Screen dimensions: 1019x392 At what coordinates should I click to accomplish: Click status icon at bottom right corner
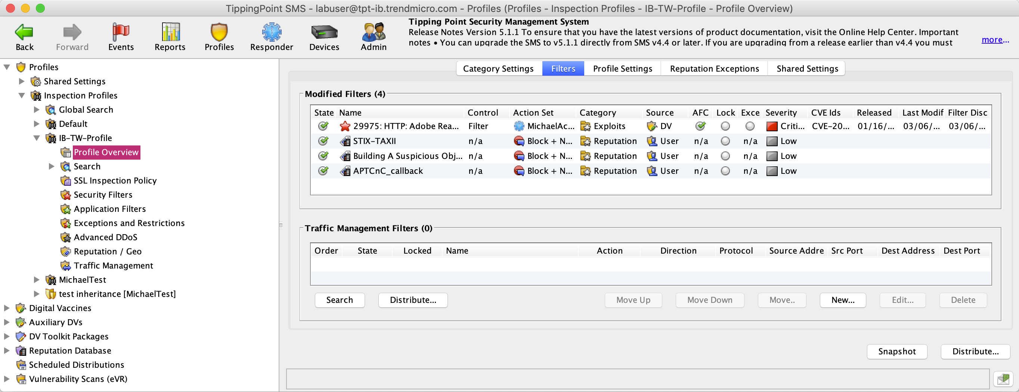click(x=1003, y=379)
